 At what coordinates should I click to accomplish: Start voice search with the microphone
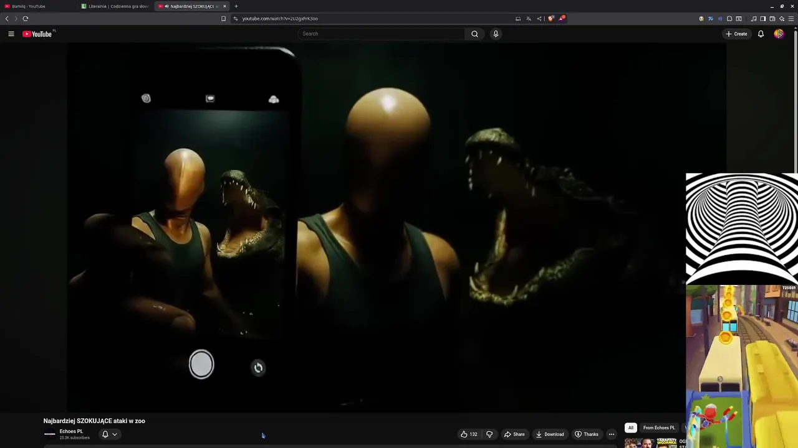pos(496,34)
